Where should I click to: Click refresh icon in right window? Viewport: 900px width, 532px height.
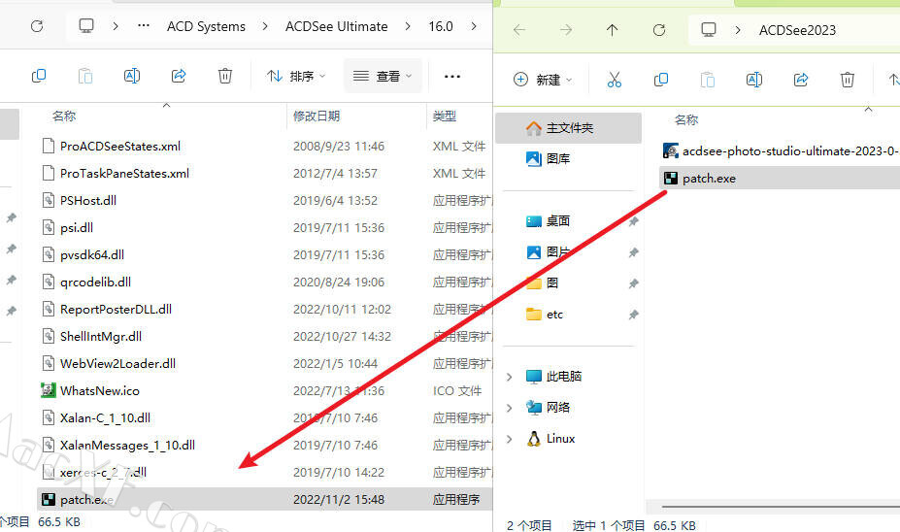(659, 30)
